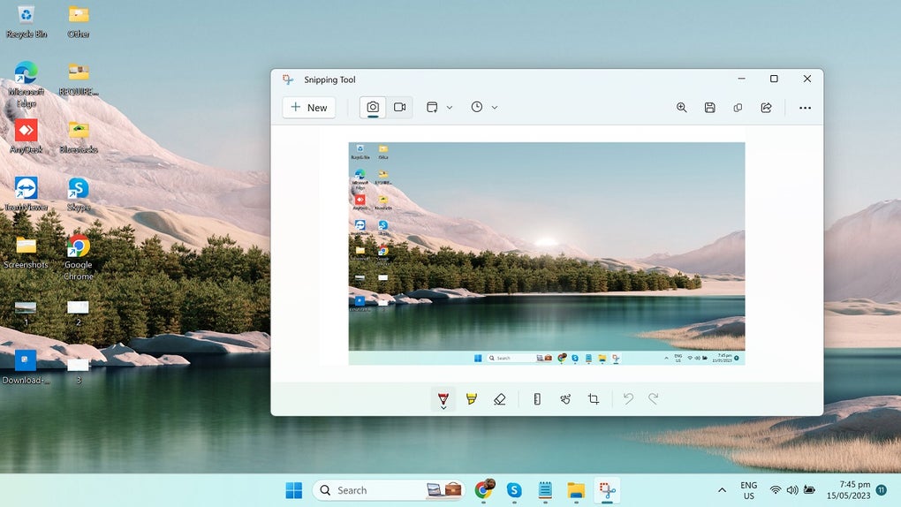Select the Microsoft Edge desktop shortcut
This screenshot has height=507, width=901.
[x=26, y=85]
